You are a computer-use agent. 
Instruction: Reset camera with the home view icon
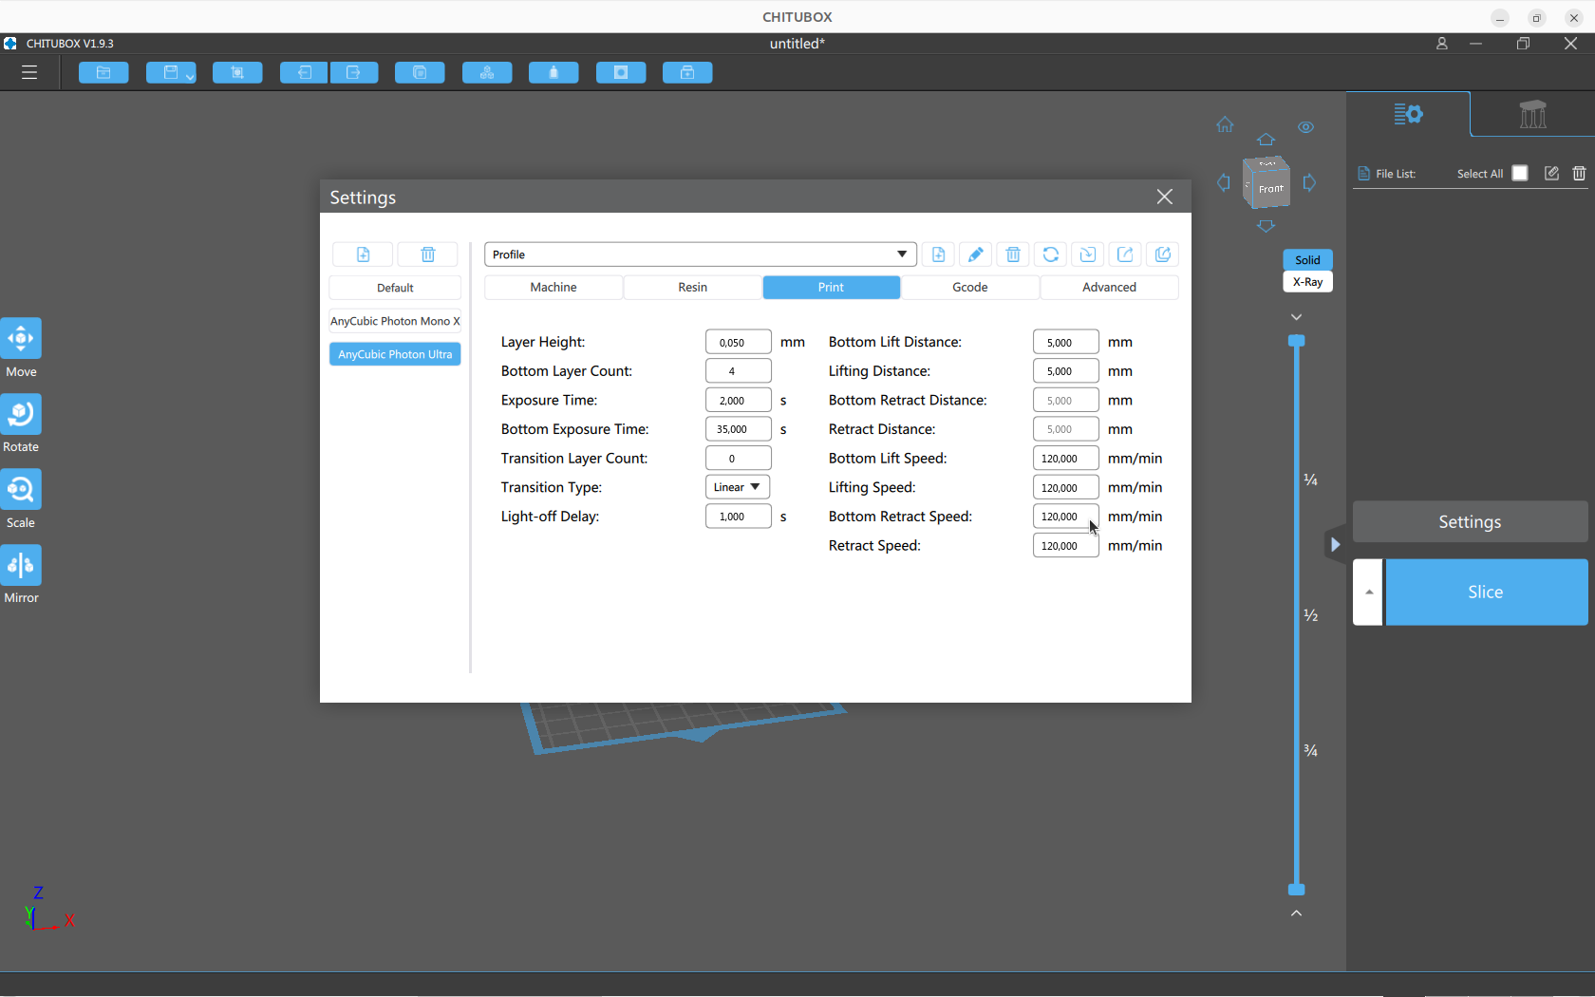tap(1225, 124)
